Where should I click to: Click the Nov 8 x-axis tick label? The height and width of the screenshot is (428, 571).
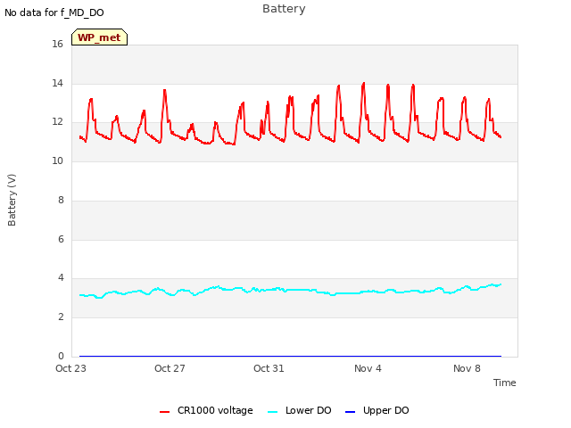[467, 368]
